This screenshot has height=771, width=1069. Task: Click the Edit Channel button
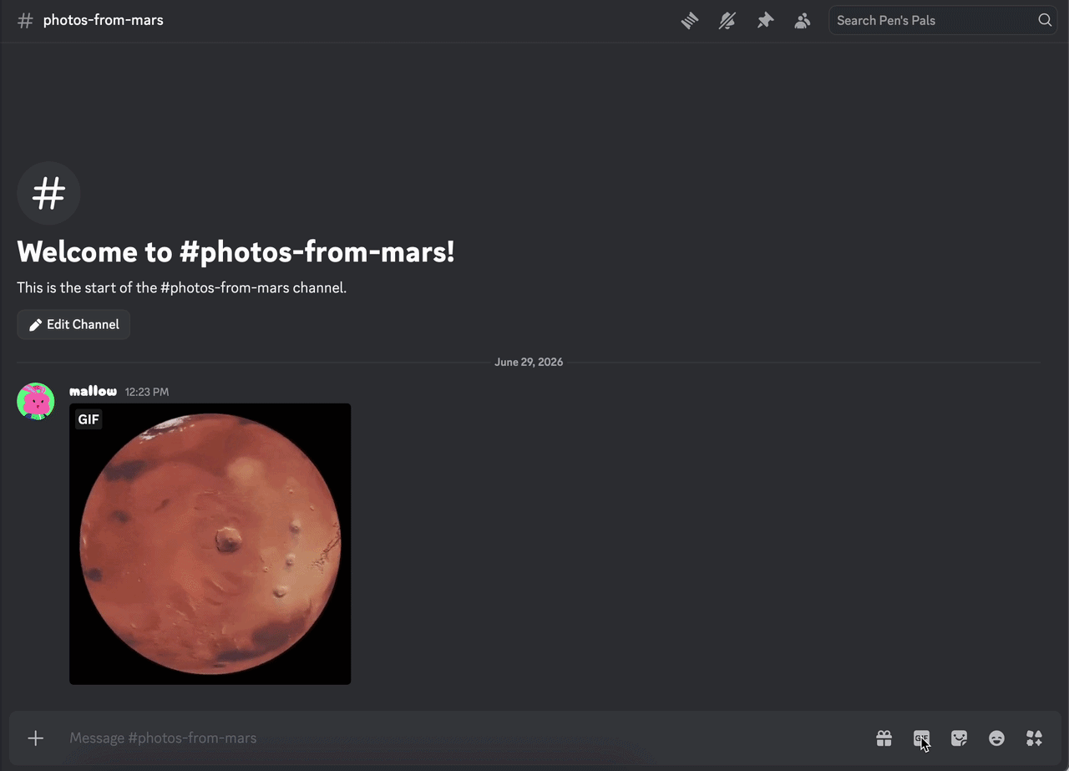[73, 324]
